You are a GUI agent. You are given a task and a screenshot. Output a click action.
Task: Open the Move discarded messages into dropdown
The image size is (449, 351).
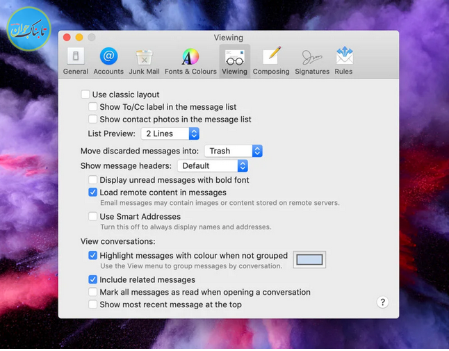point(233,151)
